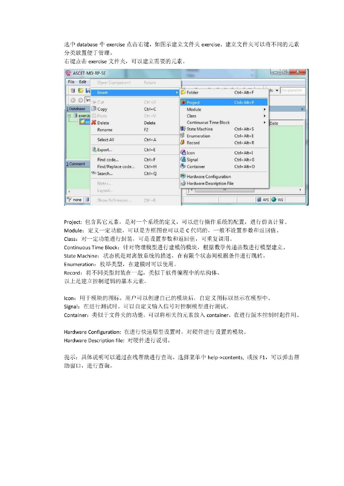Click the open folder toolbar icon
The image size is (344, 486).
pos(80,91)
